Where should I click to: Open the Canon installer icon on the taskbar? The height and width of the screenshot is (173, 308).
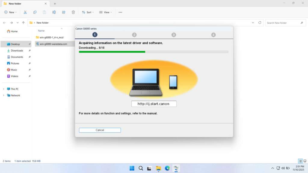(x=176, y=168)
